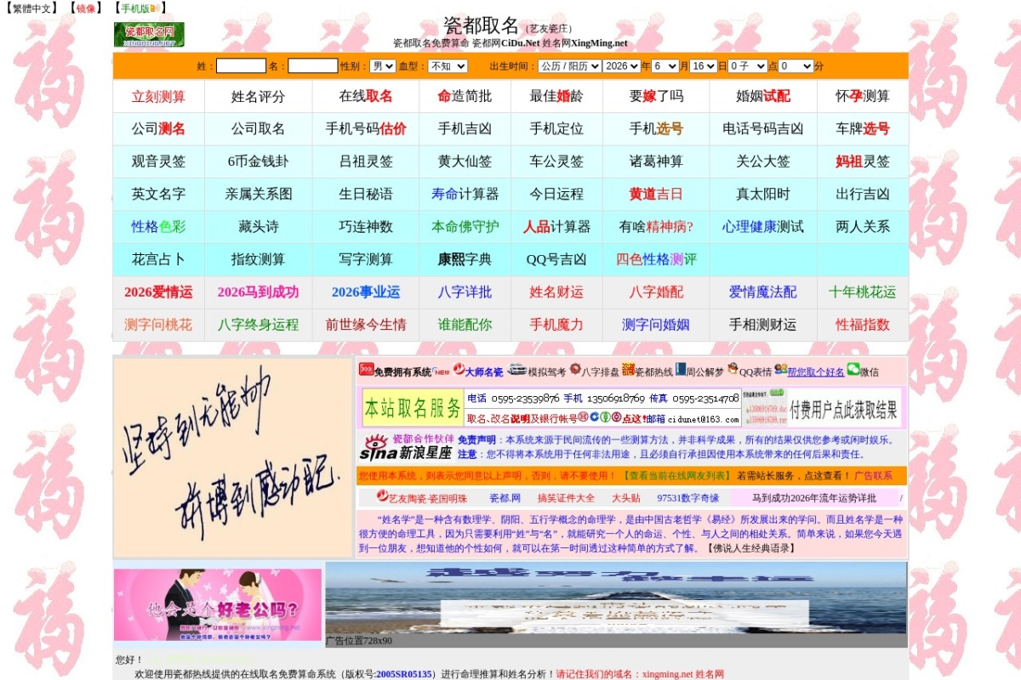Click the 97531数字奇缘 link
1021x680 pixels.
(687, 498)
